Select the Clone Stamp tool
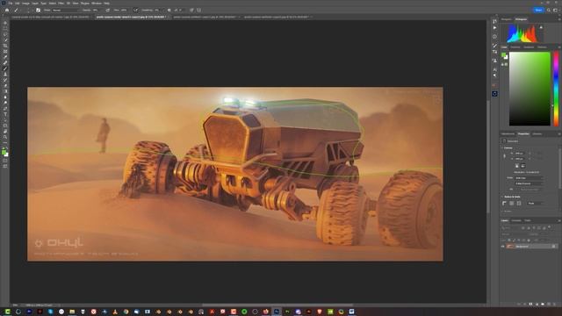This screenshot has width=562, height=316. tap(5, 74)
